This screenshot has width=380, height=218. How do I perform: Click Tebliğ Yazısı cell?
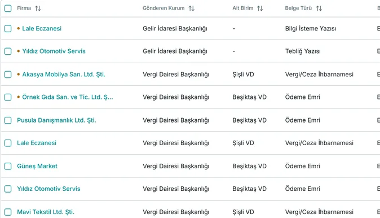coord(303,51)
